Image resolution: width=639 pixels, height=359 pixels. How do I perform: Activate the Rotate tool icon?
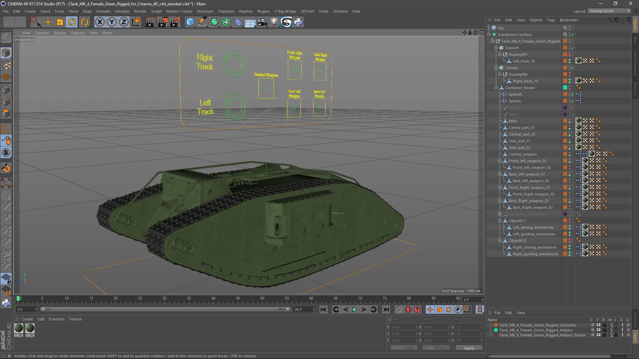72,22
